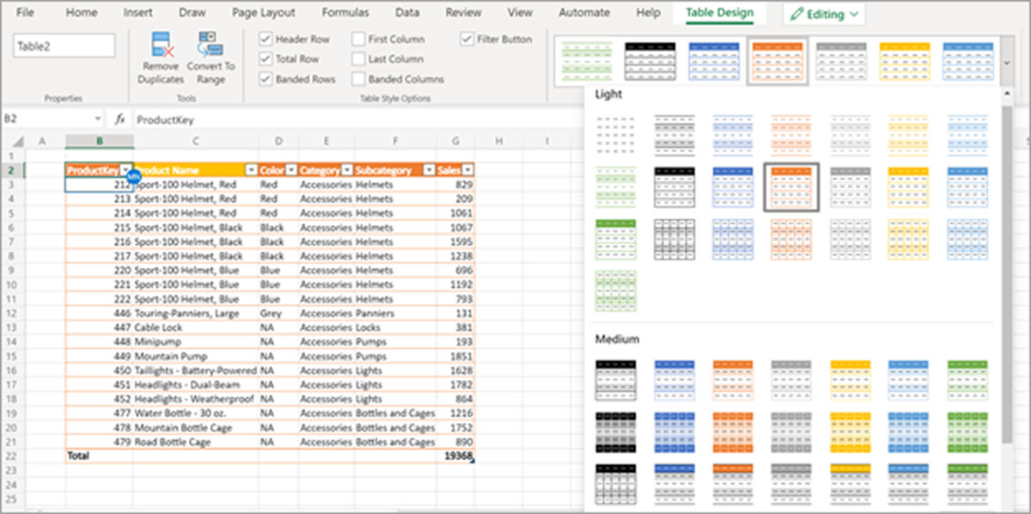Viewport: 1031px width, 514px height.
Task: Uncheck the Header Row checkbox
Action: point(266,40)
